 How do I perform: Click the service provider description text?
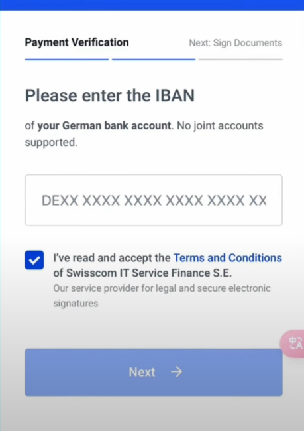tap(162, 296)
